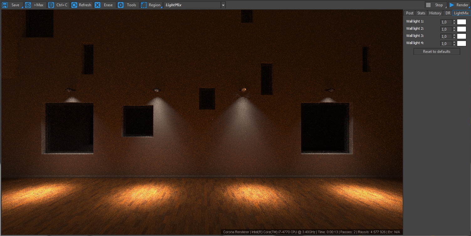Click 'Corona Renderer' in the render stamp
The height and width of the screenshot is (236, 471).
click(x=236, y=232)
